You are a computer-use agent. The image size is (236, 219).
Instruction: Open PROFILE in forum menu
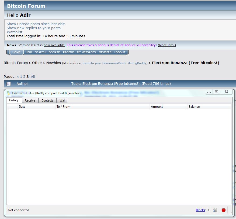pos(68,52)
